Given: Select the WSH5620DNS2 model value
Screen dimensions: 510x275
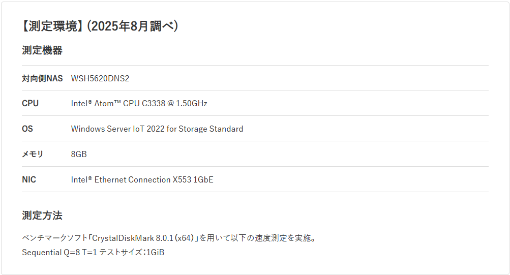Looking at the screenshot, I should click(100, 78).
